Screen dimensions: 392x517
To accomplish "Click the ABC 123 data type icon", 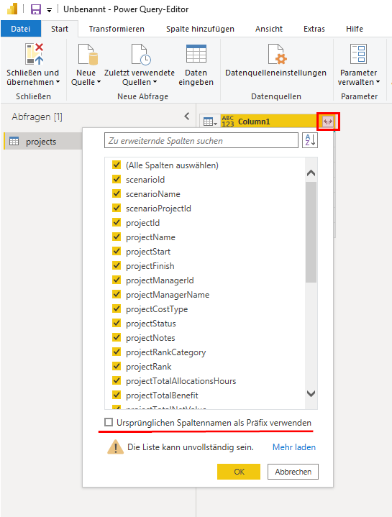I will (x=227, y=122).
